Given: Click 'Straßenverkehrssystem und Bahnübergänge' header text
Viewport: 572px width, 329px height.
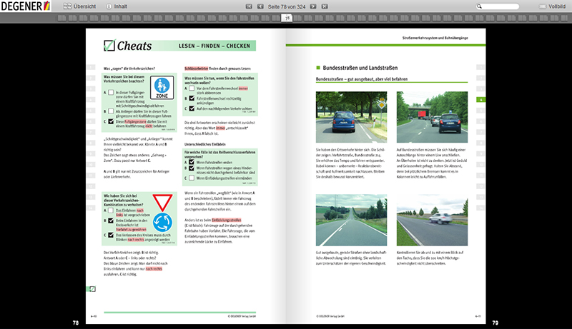Looking at the screenshot, I should [x=435, y=38].
